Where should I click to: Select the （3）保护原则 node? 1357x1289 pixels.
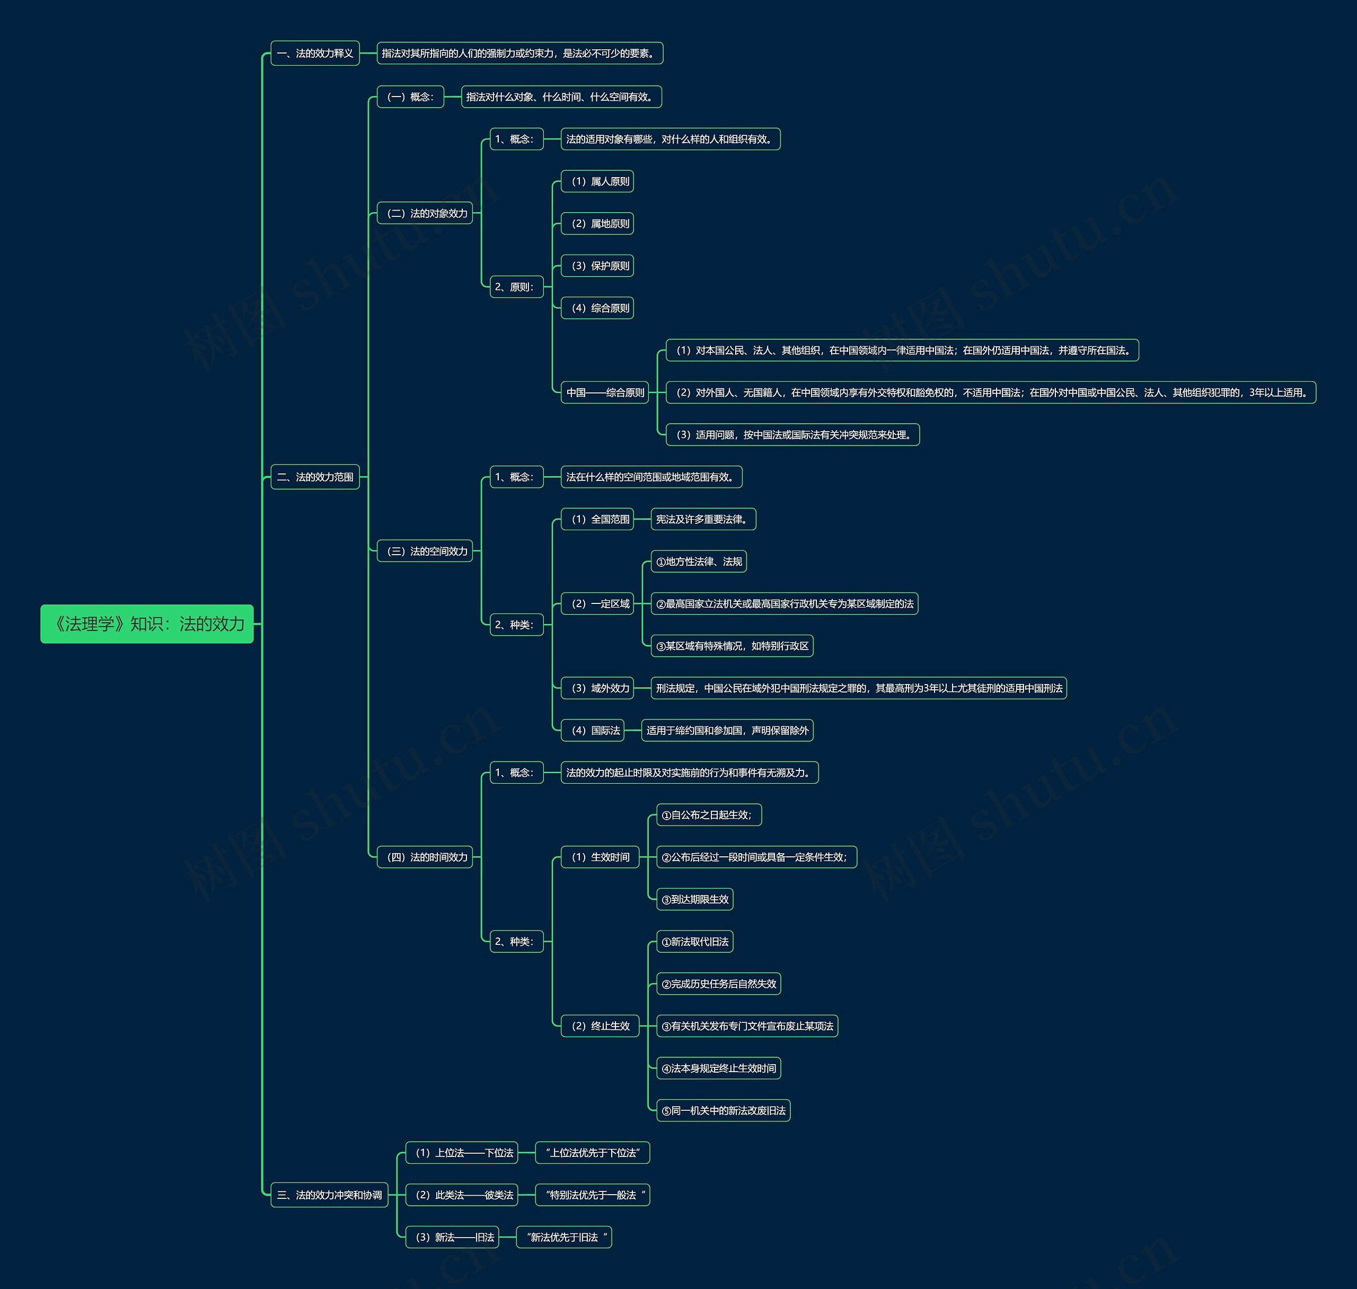597,266
